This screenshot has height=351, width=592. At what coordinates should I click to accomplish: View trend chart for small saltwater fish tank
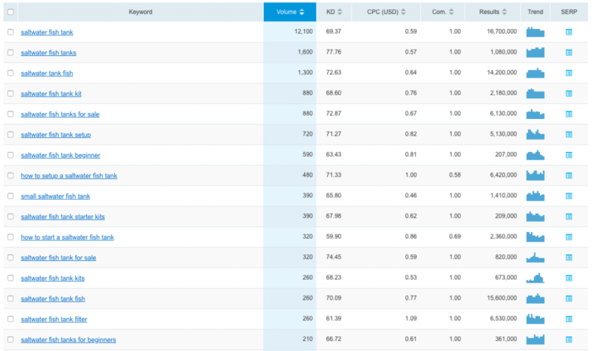click(x=535, y=196)
